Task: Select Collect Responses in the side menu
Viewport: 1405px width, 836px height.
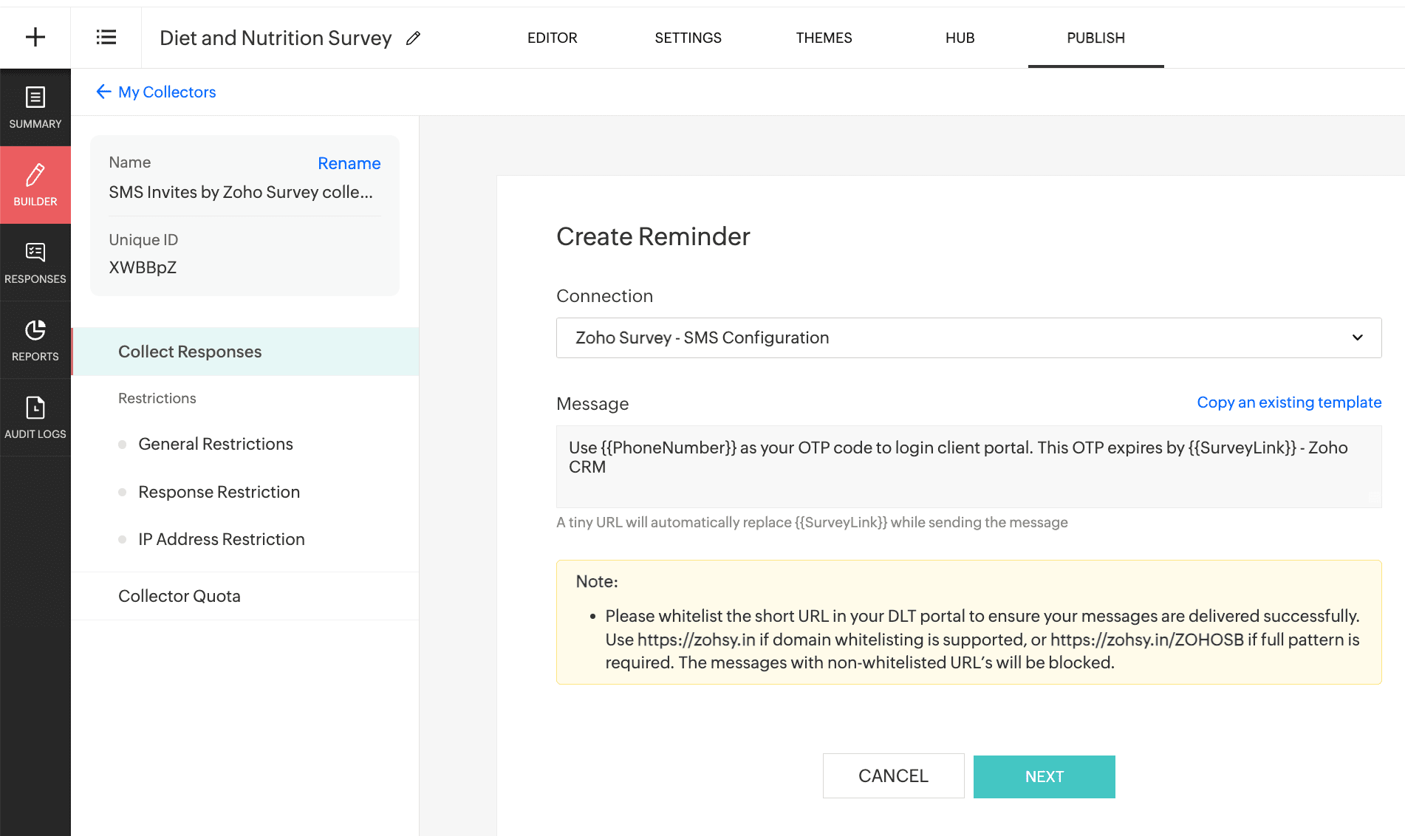Action: 245,352
